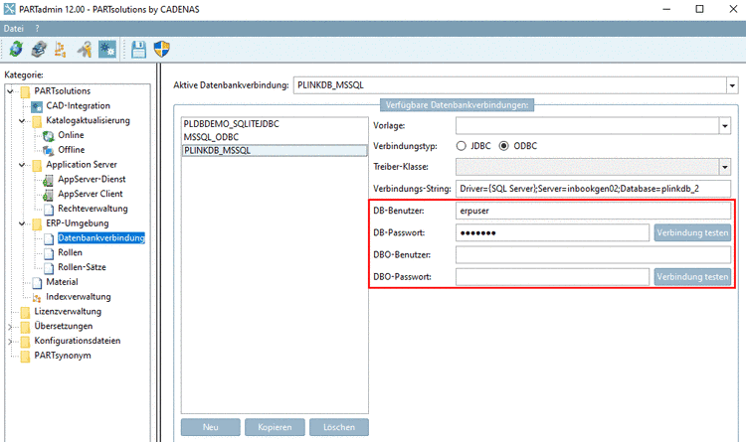Select the ODBC connection type
This screenshot has width=746, height=442.
pyautogui.click(x=504, y=146)
